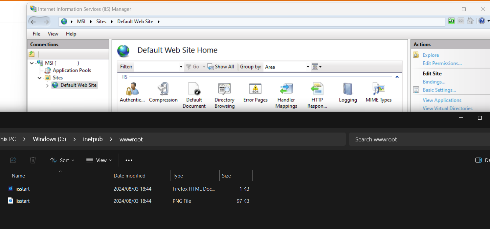Click the blue help question mark icon
Image resolution: width=490 pixels, height=229 pixels.
click(481, 21)
